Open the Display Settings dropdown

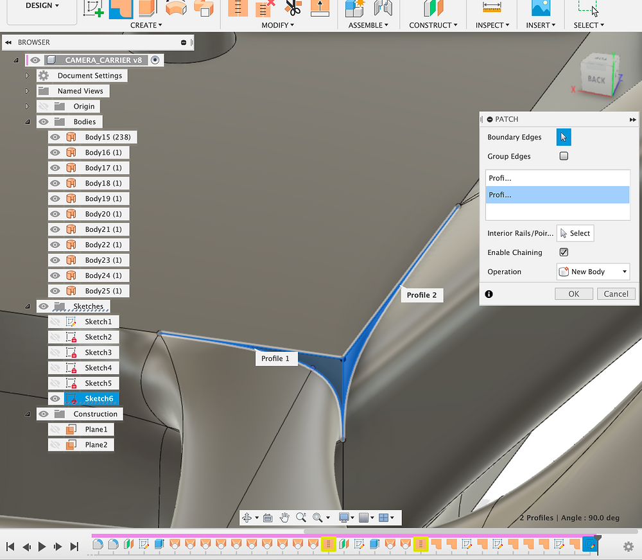click(x=347, y=518)
